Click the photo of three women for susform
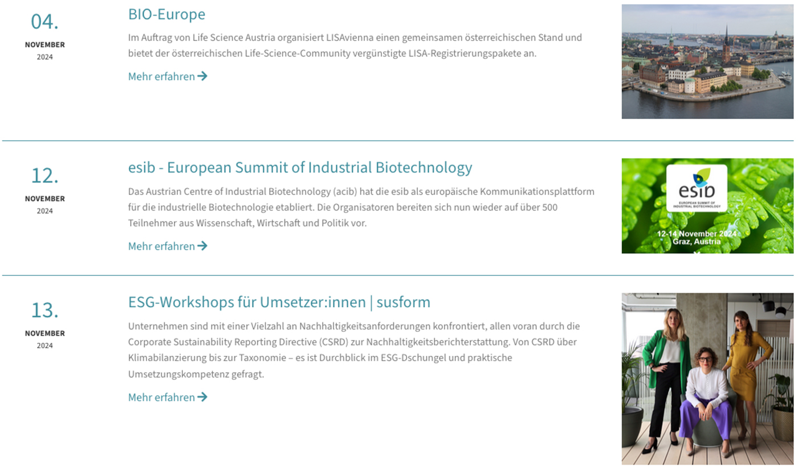This screenshot has height=467, width=798. [x=707, y=379]
